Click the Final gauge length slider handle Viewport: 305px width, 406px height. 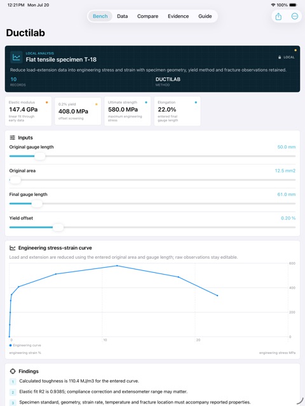37,204
